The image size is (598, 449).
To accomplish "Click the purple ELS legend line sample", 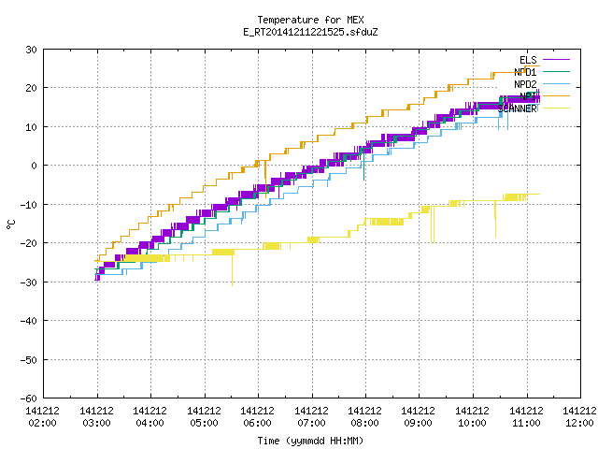I will [556, 60].
